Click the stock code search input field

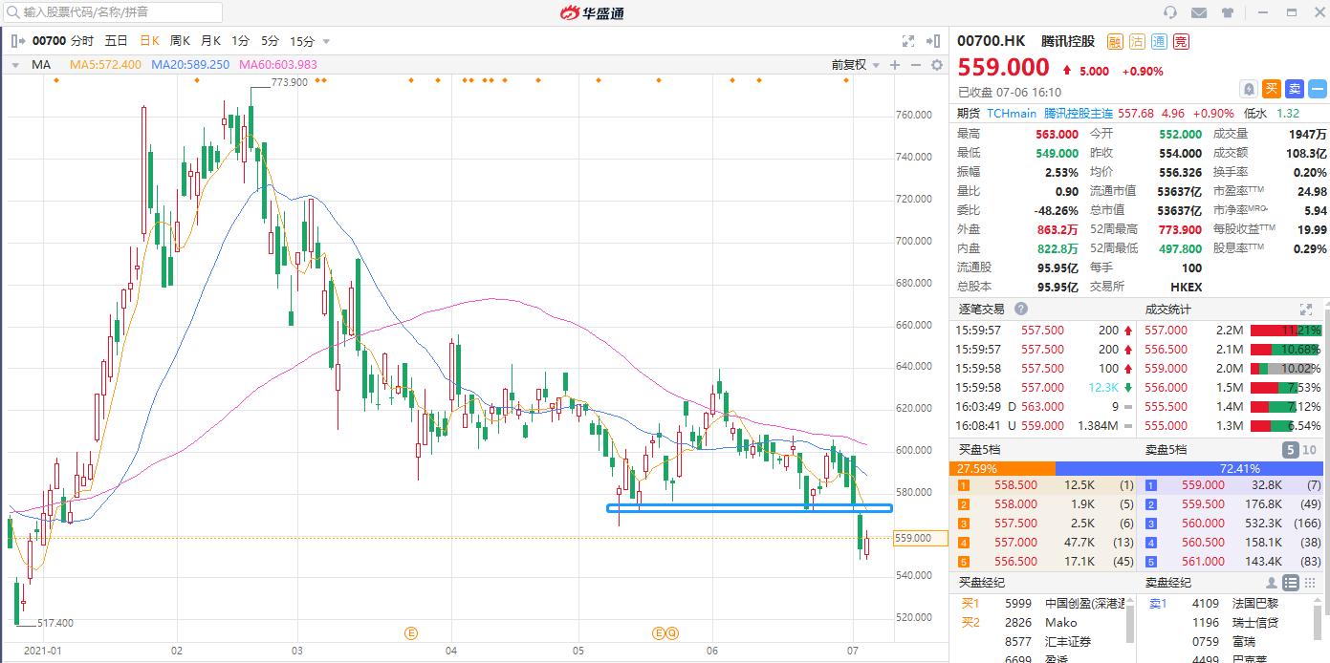click(114, 12)
